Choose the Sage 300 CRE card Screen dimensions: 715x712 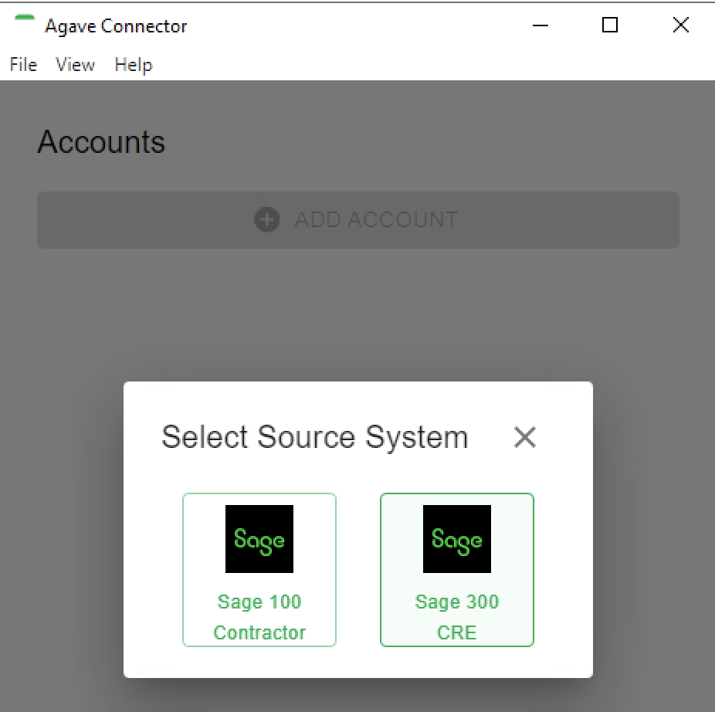click(x=457, y=570)
